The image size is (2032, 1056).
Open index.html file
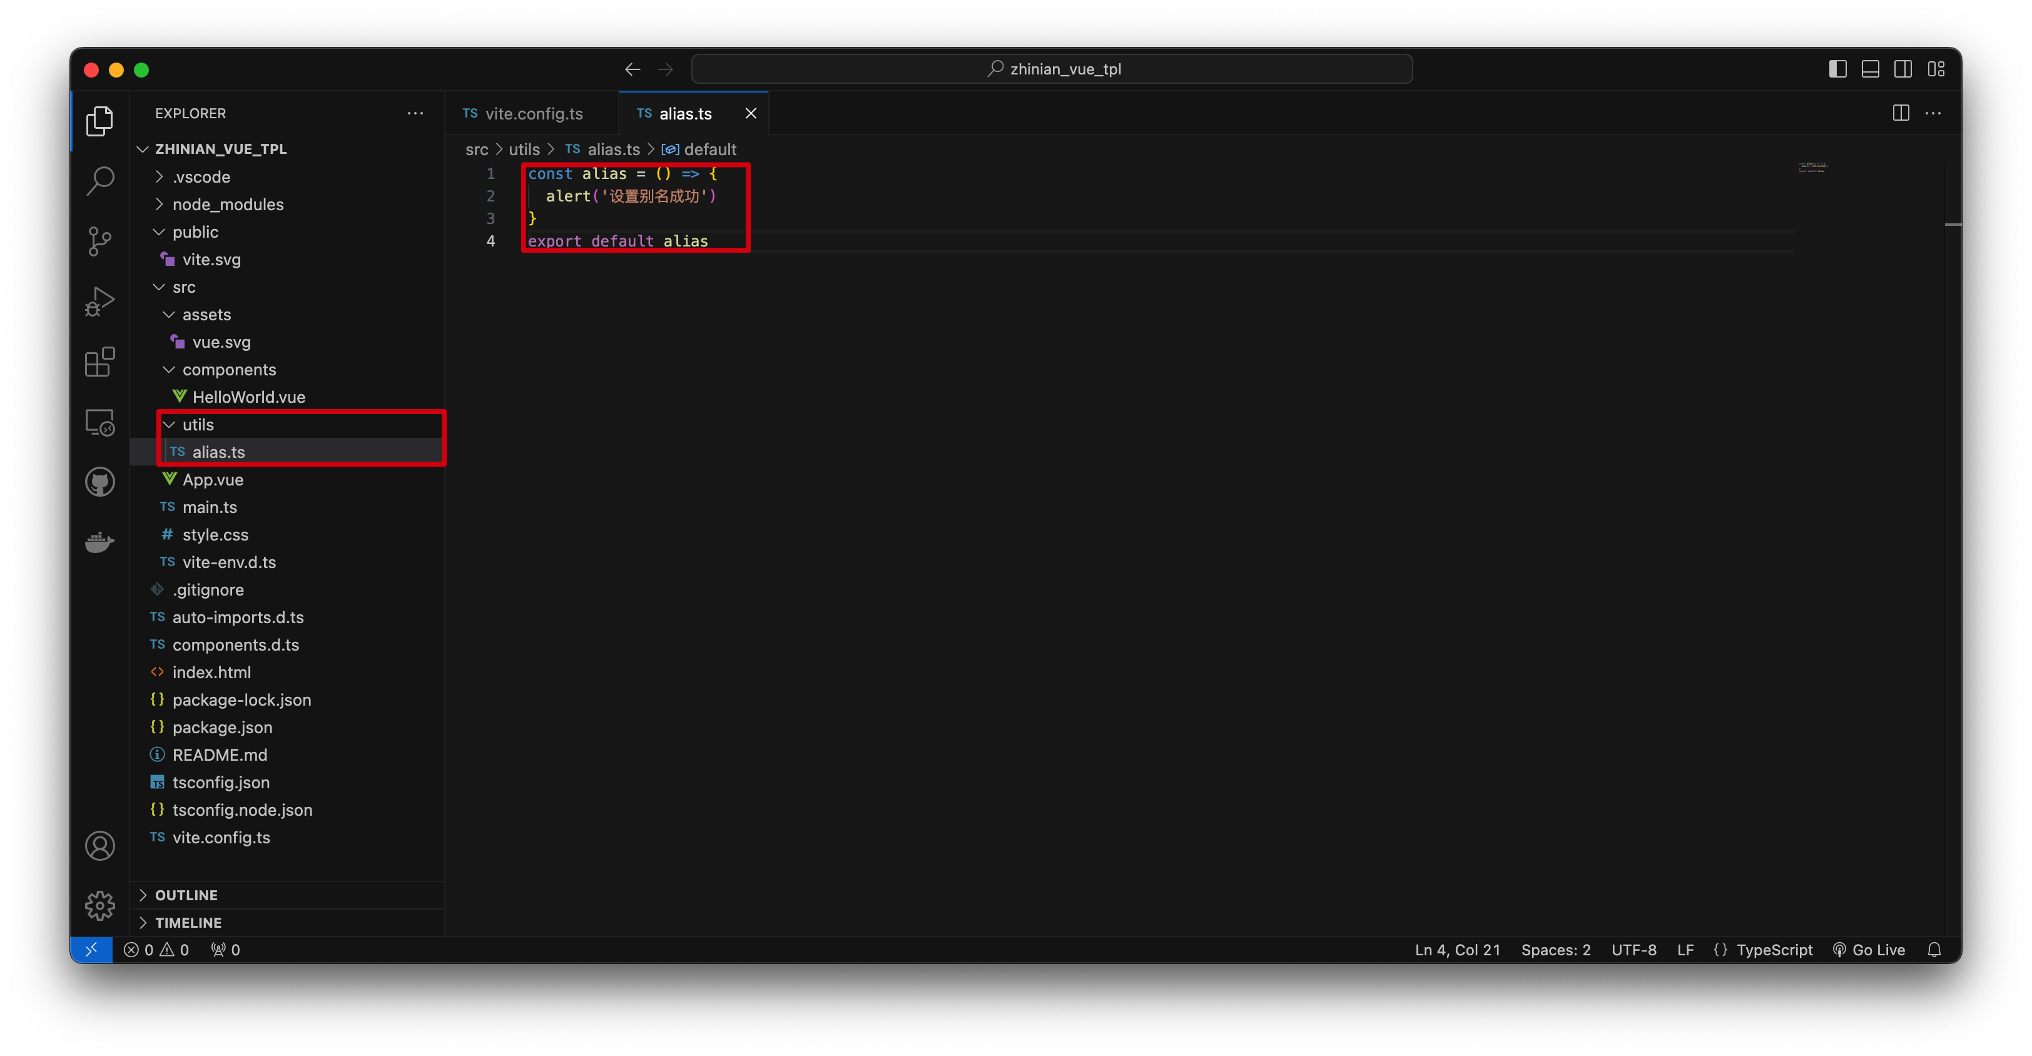coord(287,672)
